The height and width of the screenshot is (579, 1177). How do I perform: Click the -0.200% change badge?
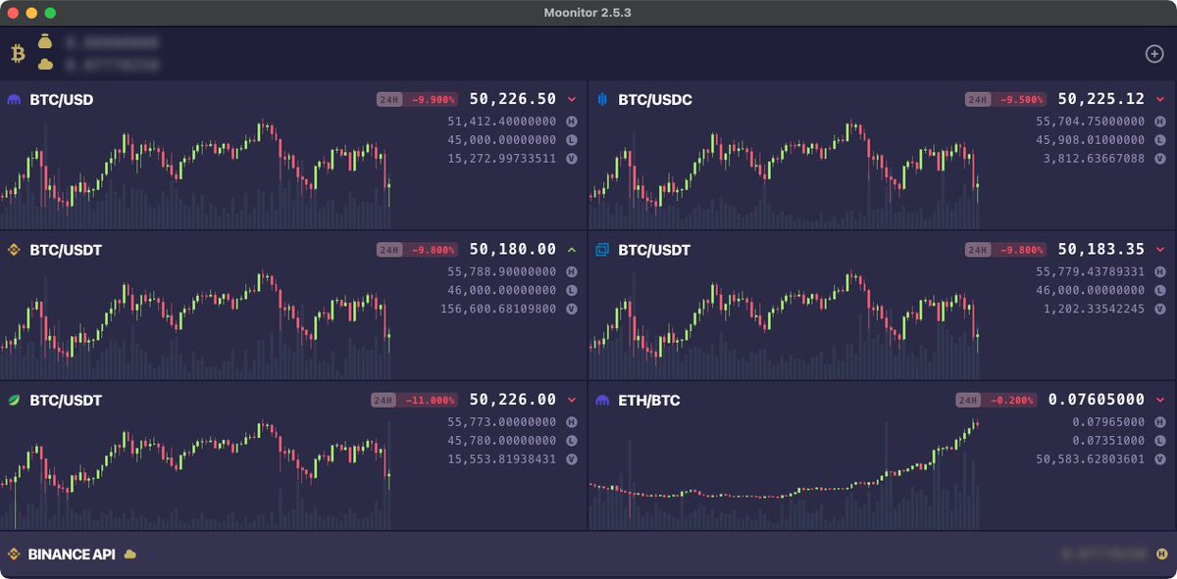(1011, 401)
